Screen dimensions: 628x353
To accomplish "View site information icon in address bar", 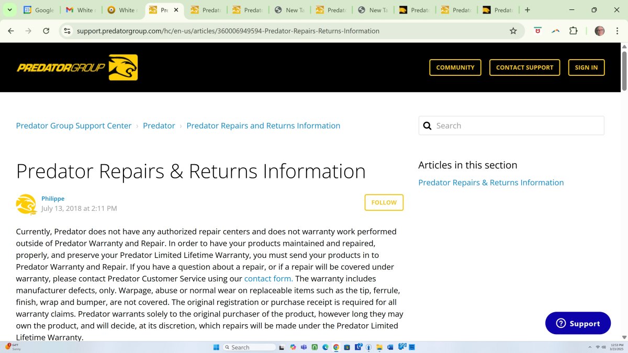I will pyautogui.click(x=67, y=31).
